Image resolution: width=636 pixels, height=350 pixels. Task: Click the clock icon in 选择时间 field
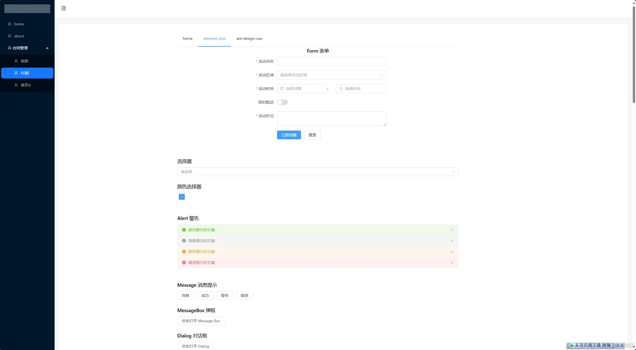[341, 89]
